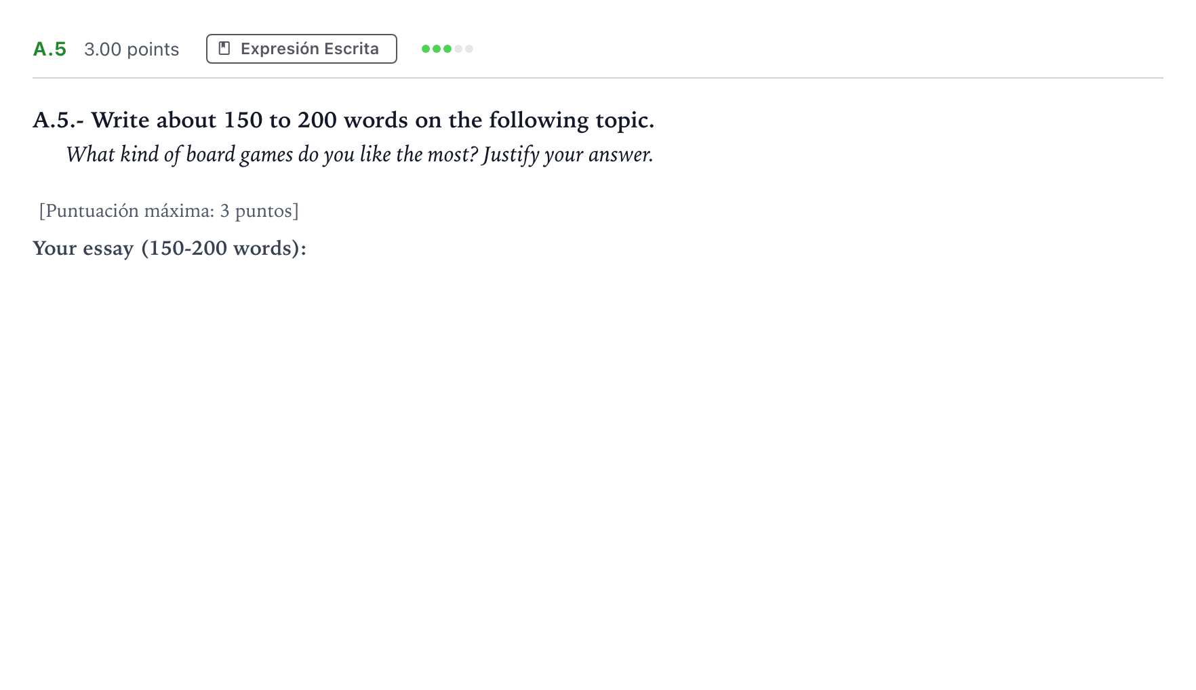Screen dimensions: 1196x690
Task: Click the italic board games question text
Action: [359, 155]
